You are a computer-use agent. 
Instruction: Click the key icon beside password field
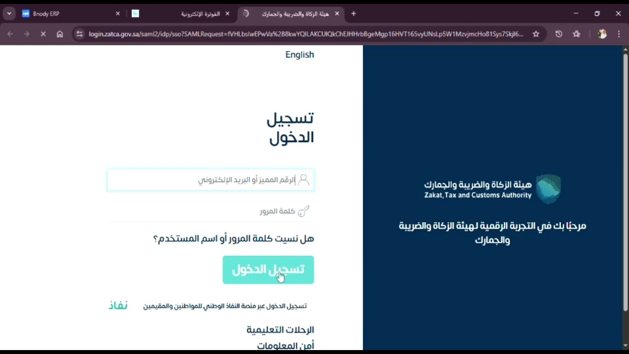pos(304,211)
